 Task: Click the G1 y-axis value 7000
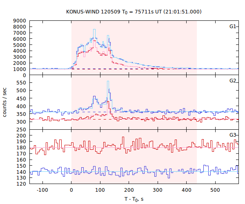pos(19,33)
